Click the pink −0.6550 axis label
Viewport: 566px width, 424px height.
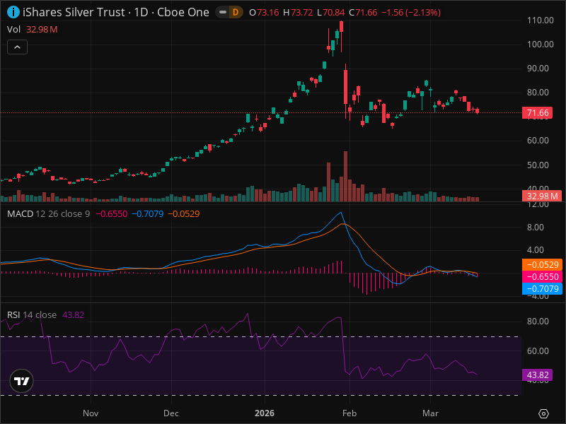click(x=542, y=276)
